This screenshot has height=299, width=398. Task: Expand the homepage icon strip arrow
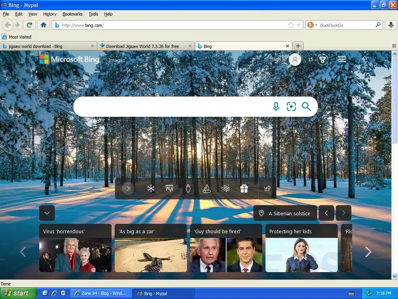click(128, 188)
